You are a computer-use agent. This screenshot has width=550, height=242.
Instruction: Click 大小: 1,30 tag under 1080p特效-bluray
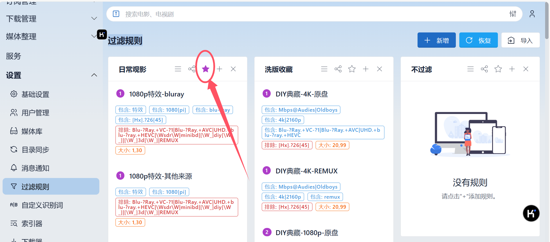[x=130, y=150]
